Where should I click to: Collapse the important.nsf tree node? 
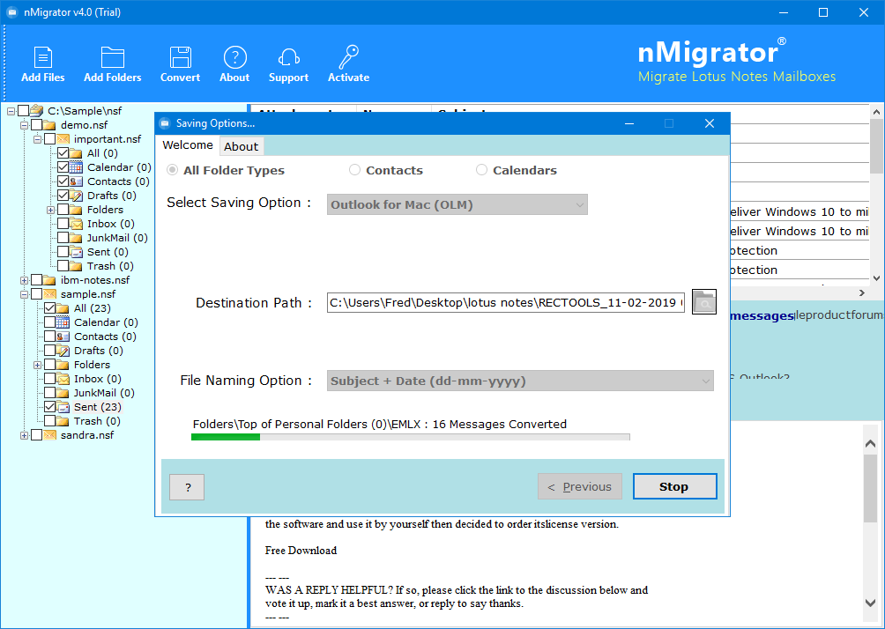(x=37, y=139)
